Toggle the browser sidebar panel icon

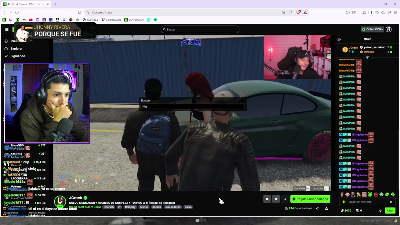370,12
